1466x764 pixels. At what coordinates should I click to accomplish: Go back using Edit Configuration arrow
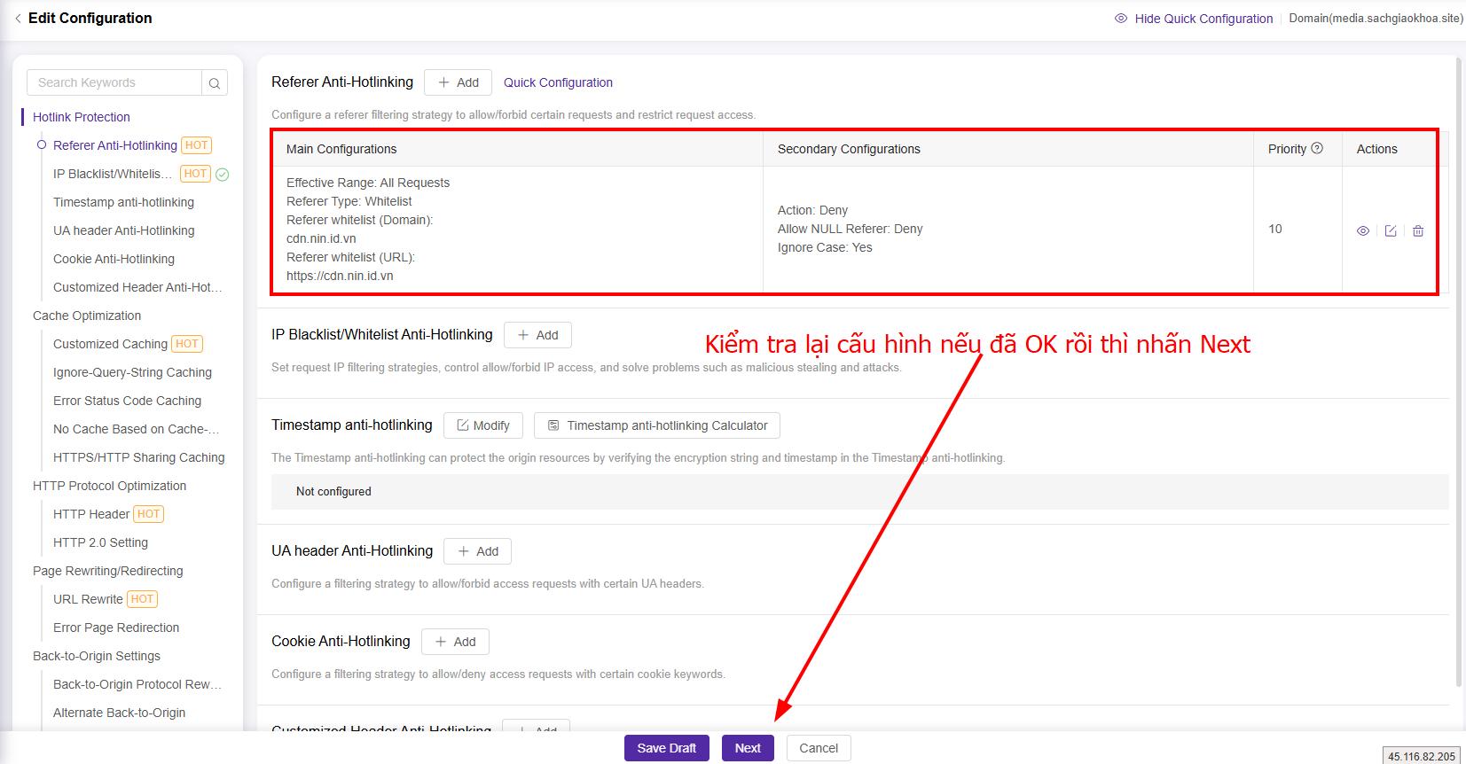18,19
